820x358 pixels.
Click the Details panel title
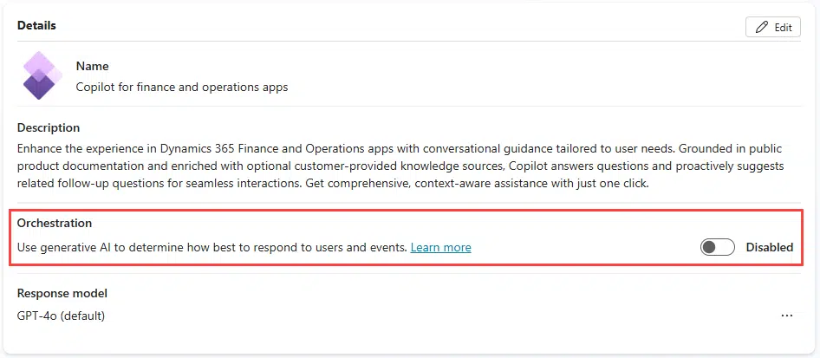pyautogui.click(x=36, y=25)
